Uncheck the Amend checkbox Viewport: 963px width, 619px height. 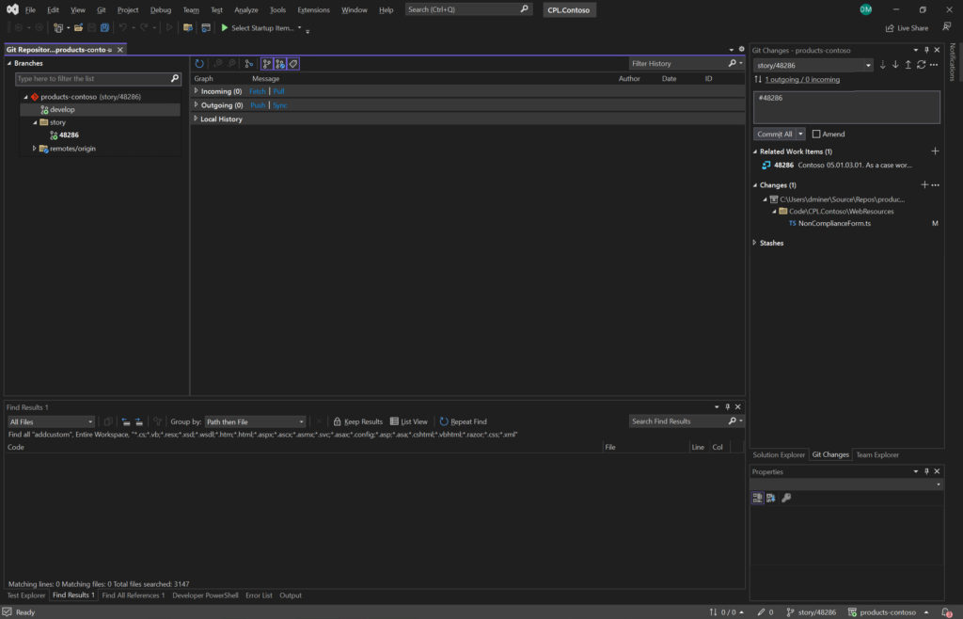[816, 133]
